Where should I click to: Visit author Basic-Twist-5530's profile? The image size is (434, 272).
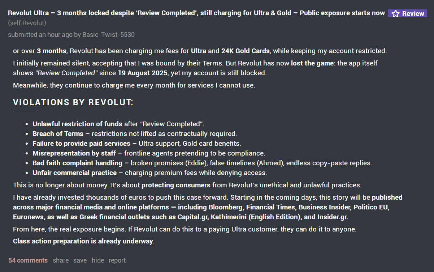tap(108, 35)
